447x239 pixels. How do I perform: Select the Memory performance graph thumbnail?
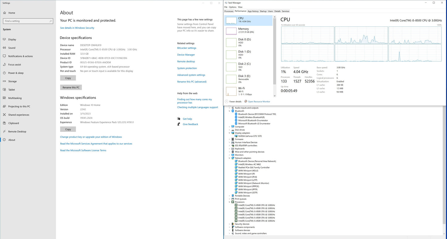point(231,31)
